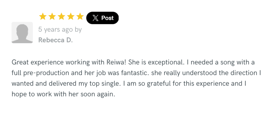Open the gray reviewer avatar placeholder
This screenshot has height=124, width=271.
(x=22, y=33)
